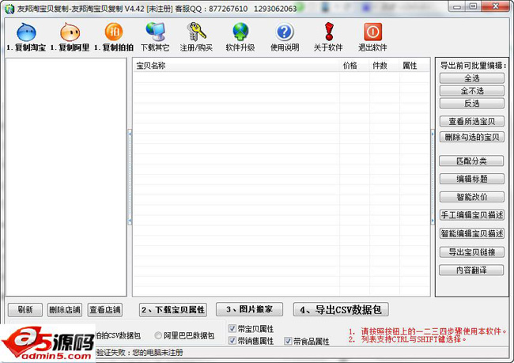Close the window
Viewport: 514px width, 363px height.
(496, 6)
